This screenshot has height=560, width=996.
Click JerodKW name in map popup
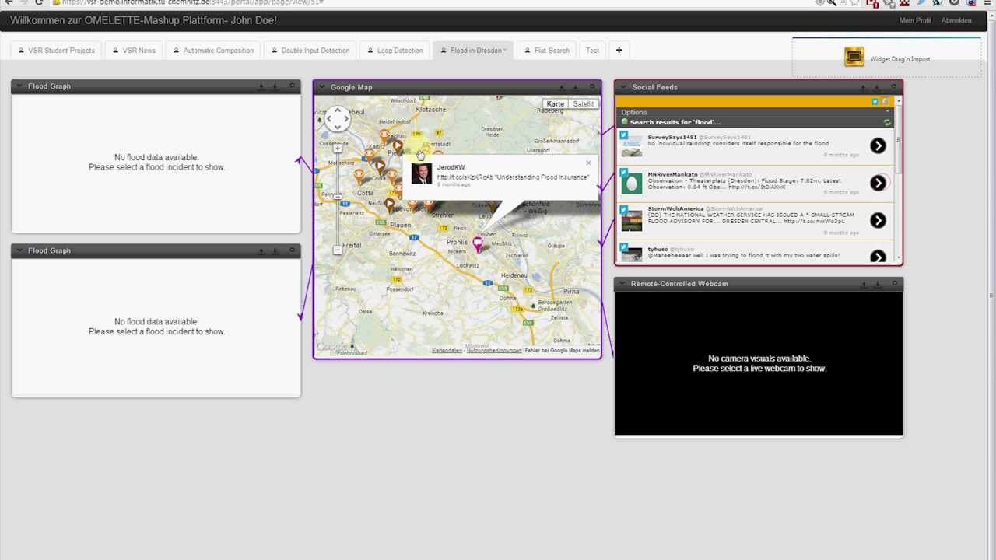coord(451,167)
